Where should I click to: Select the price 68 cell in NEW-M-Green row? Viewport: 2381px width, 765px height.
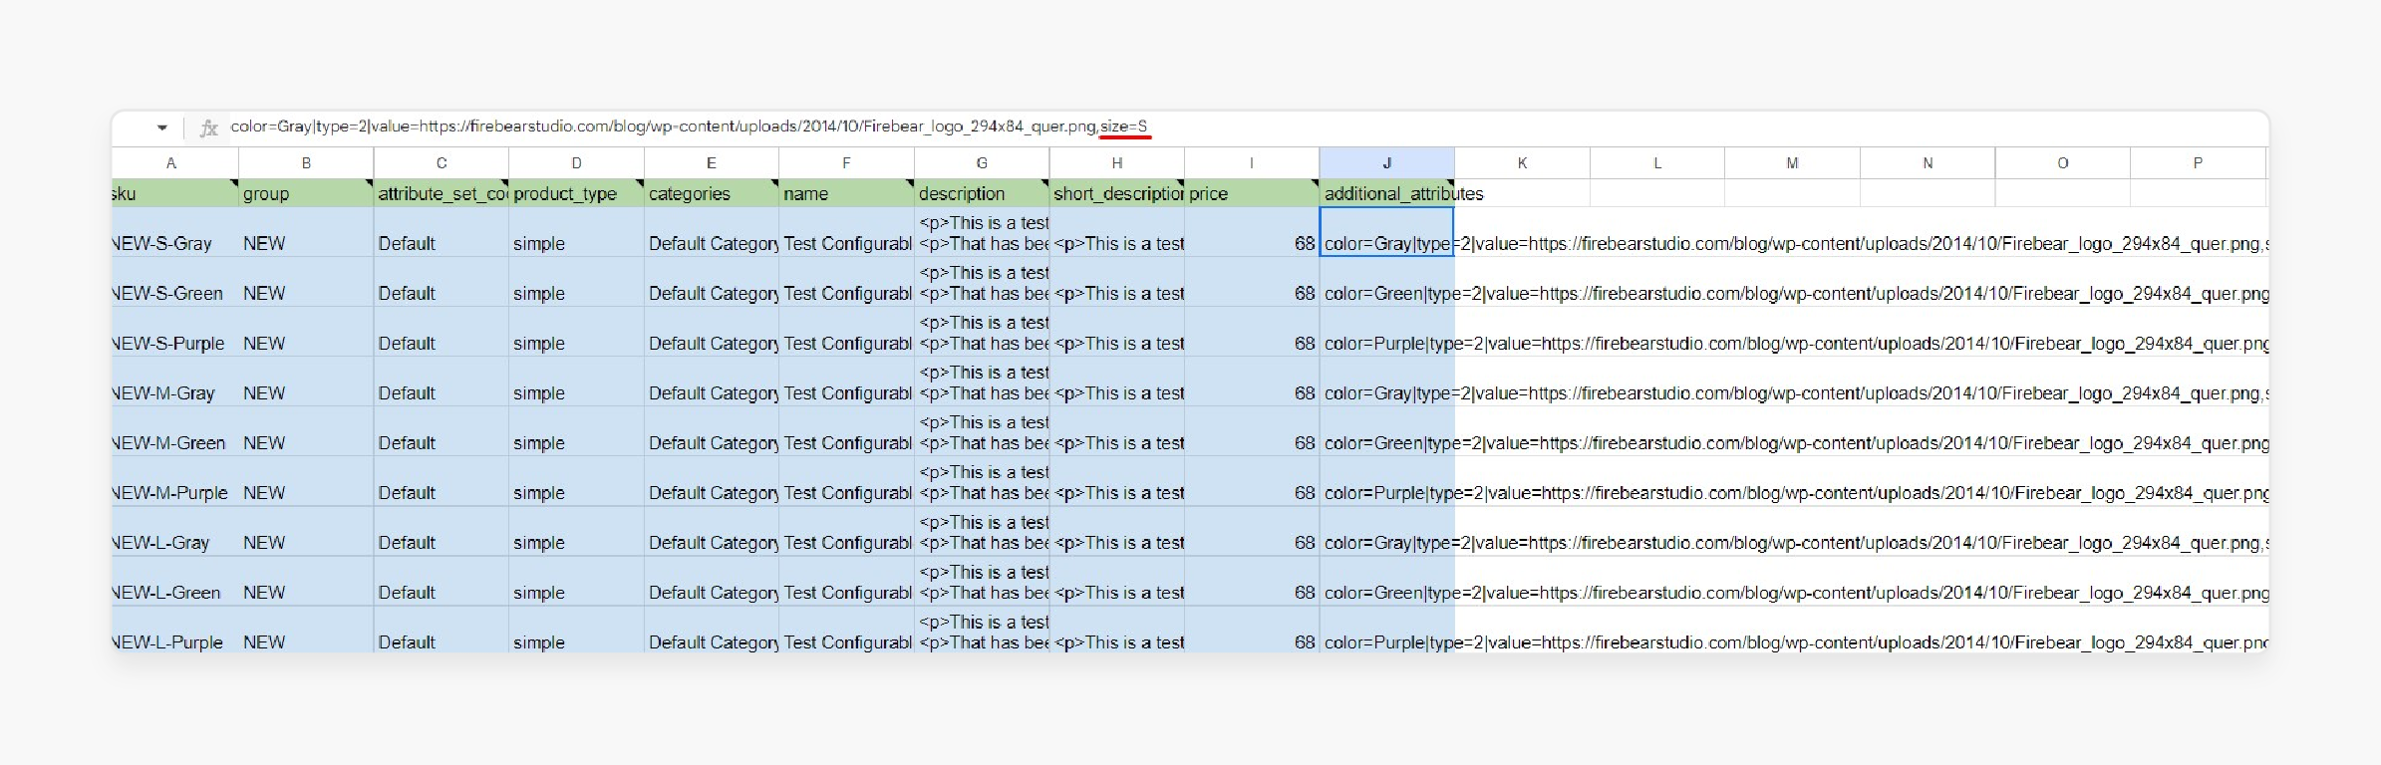click(x=1252, y=431)
